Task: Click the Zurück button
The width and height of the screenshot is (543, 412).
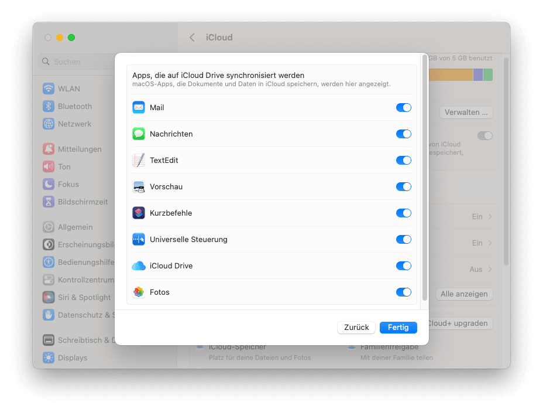Action: (x=356, y=328)
